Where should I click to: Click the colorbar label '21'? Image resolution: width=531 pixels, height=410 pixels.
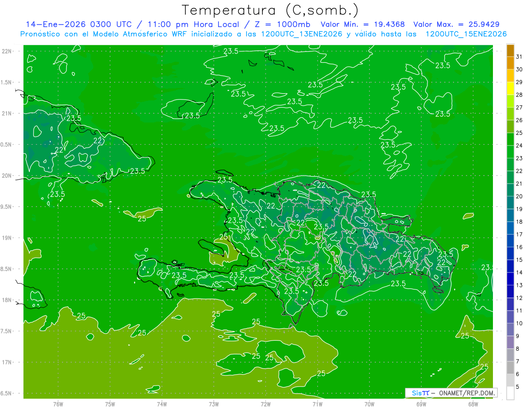[519, 184]
